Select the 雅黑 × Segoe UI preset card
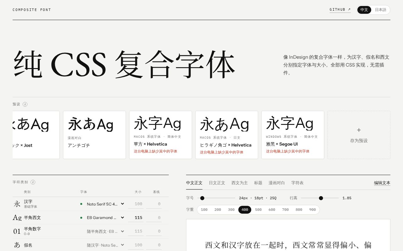The width and height of the screenshot is (403, 251). [x=293, y=135]
